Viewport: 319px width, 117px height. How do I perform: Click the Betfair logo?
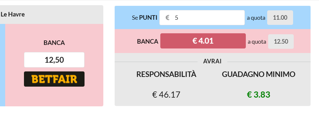pyautogui.click(x=54, y=79)
